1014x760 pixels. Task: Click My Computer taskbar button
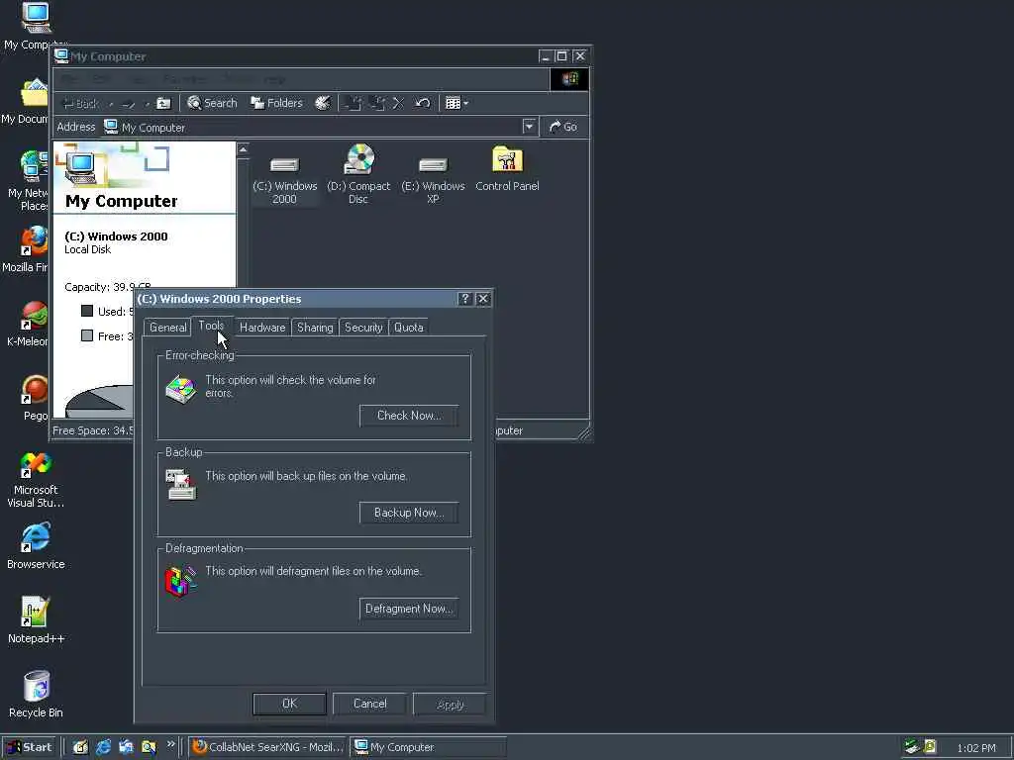tap(428, 747)
